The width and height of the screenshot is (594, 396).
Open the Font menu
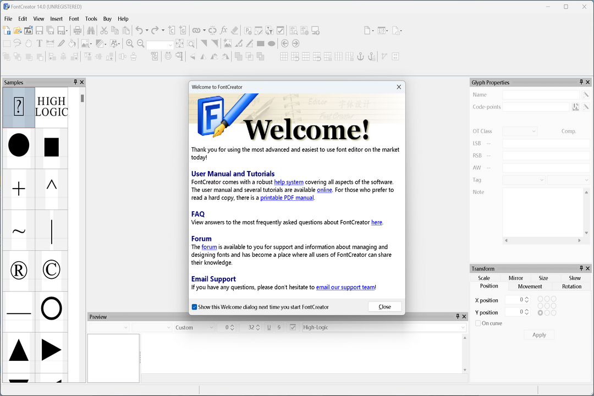(74, 19)
